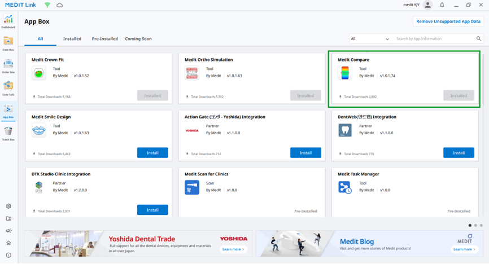Open Case Talk from the sidebar
Screen dimensions: 489x264
point(8,88)
